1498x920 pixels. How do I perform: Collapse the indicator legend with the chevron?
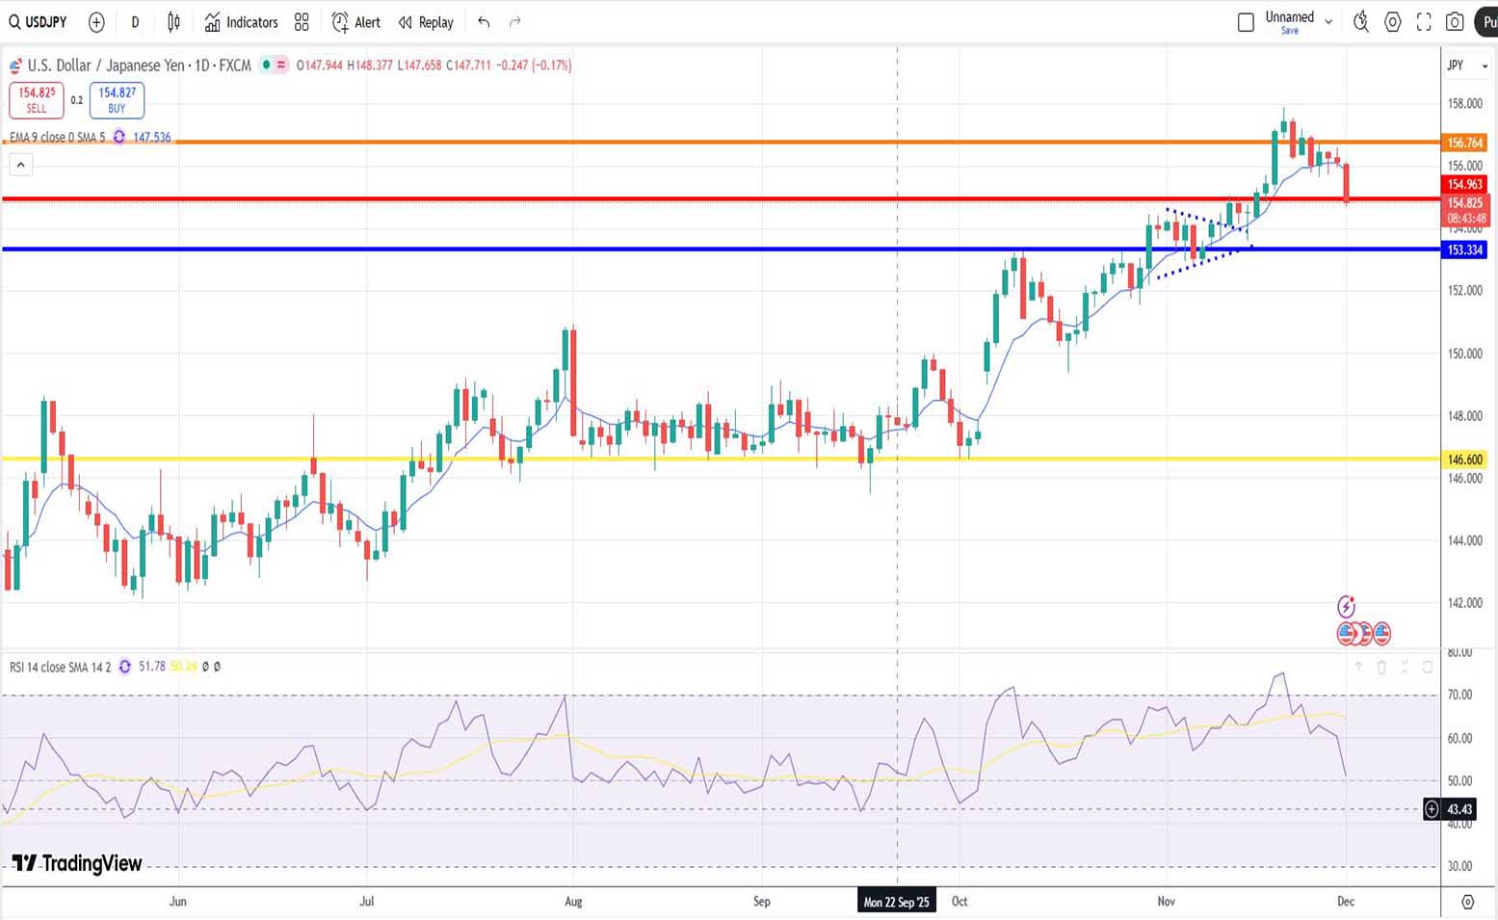click(x=20, y=165)
